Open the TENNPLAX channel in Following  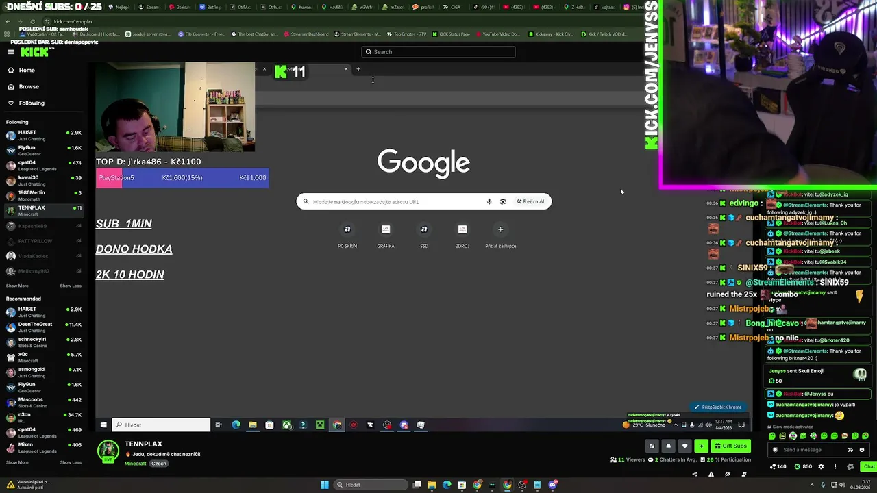44,210
